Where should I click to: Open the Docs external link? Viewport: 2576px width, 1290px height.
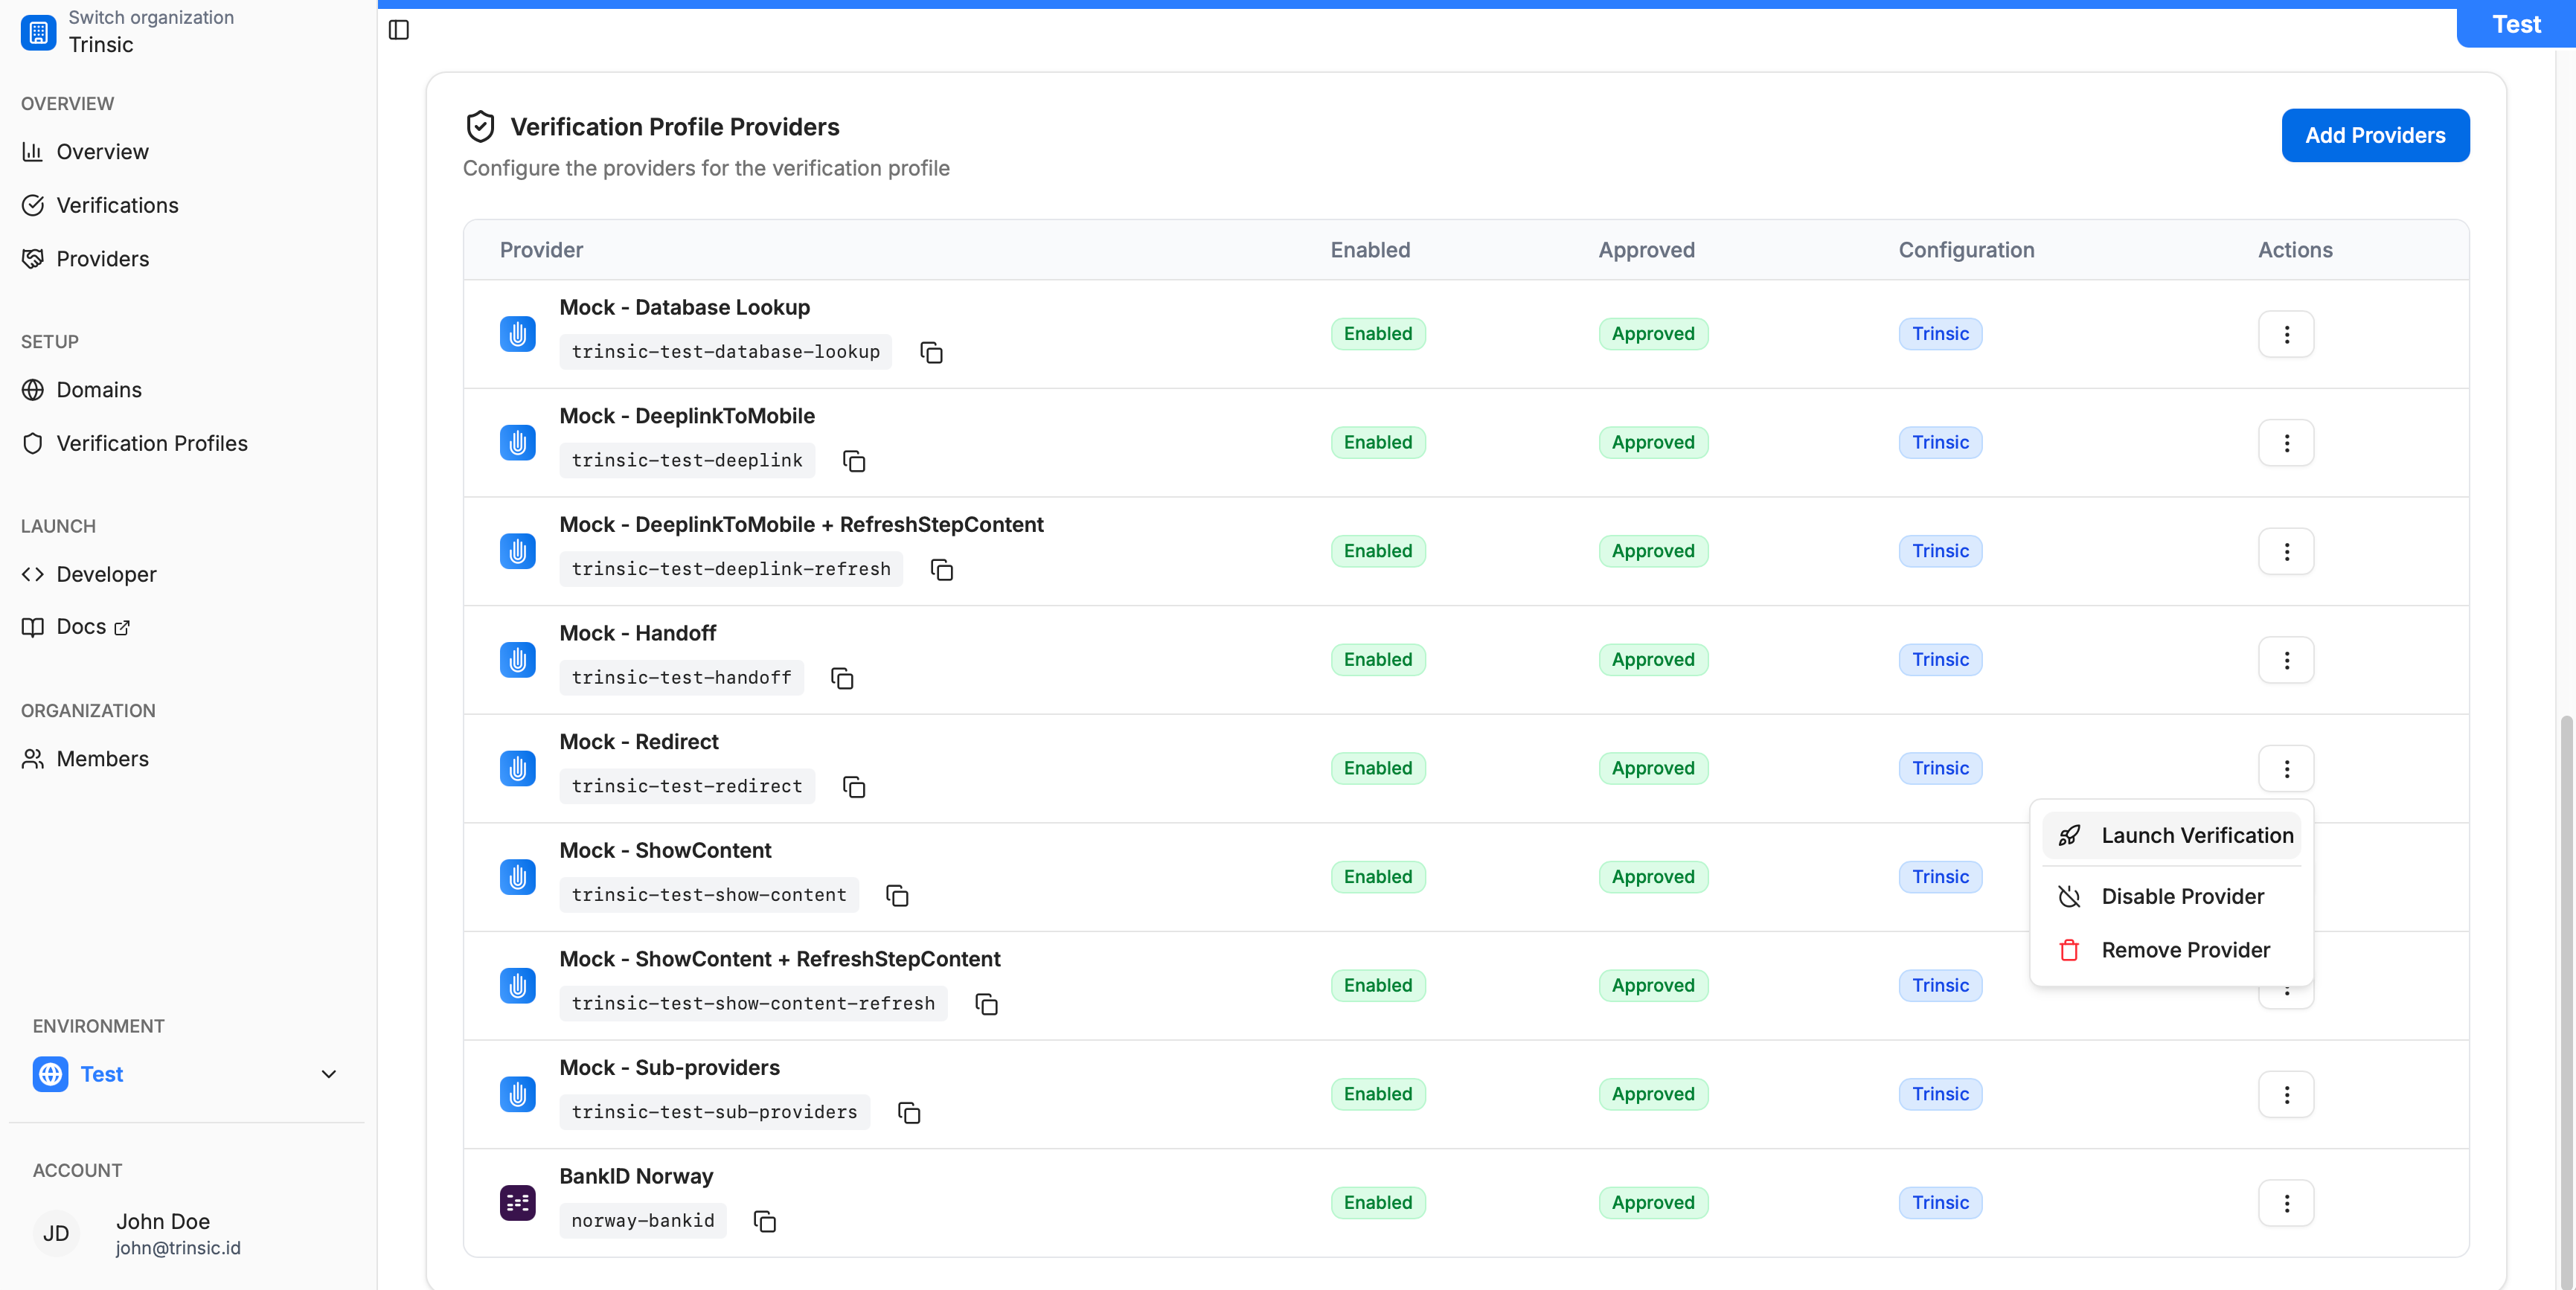click(81, 627)
